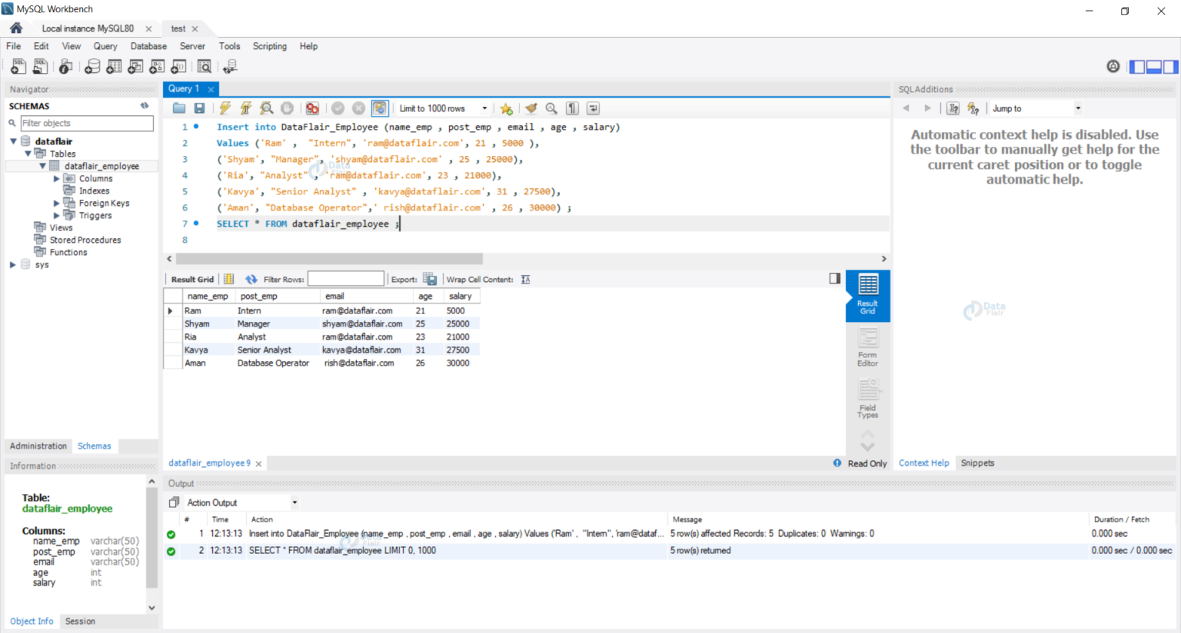Image resolution: width=1181 pixels, height=633 pixels.
Task: Toggle wrap cell content icon
Action: pyautogui.click(x=525, y=279)
